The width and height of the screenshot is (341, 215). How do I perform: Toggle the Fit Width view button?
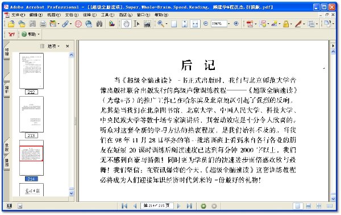(195, 24)
